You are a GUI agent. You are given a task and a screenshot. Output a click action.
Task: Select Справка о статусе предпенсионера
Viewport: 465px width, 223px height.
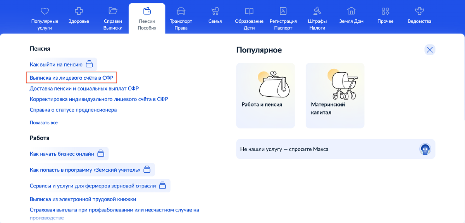[73, 110]
